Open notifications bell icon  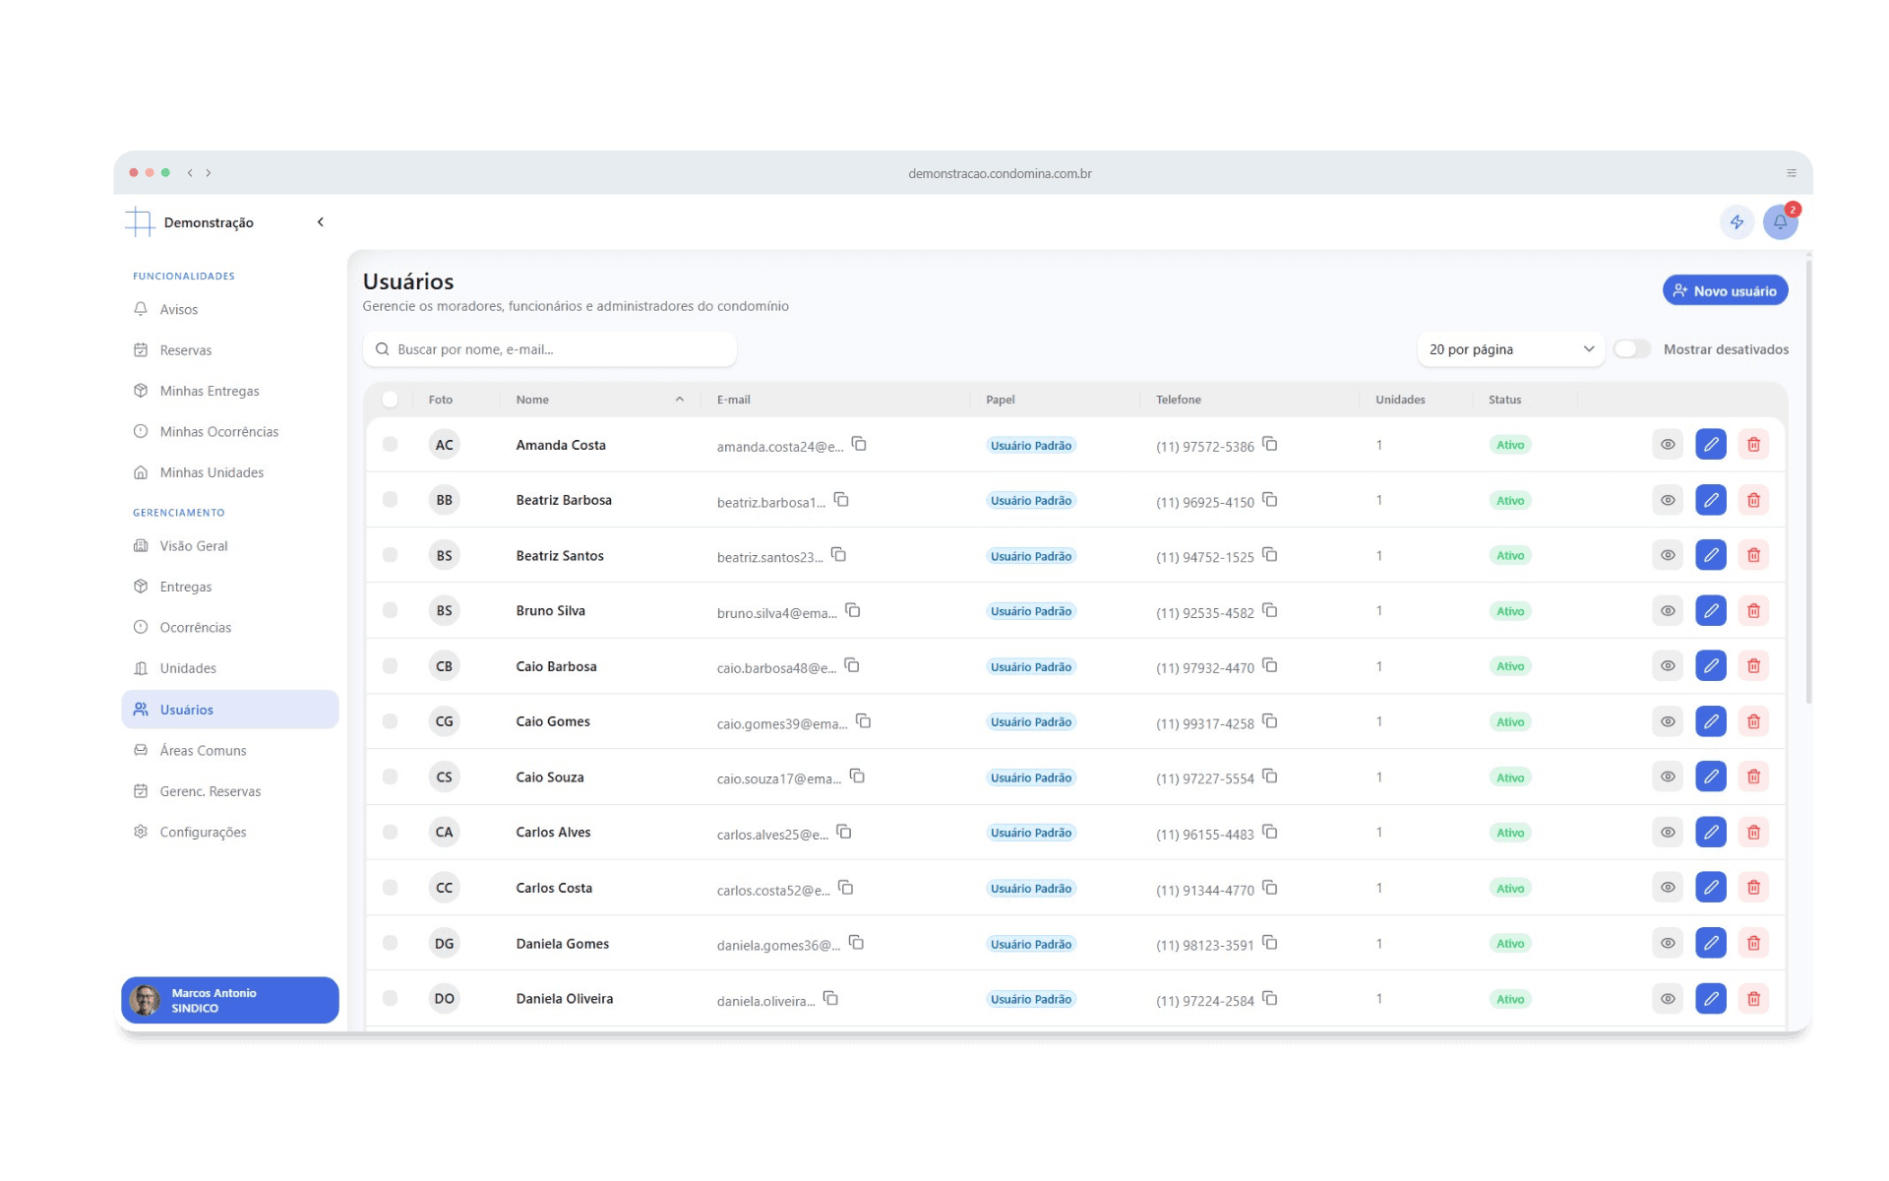tap(1780, 222)
